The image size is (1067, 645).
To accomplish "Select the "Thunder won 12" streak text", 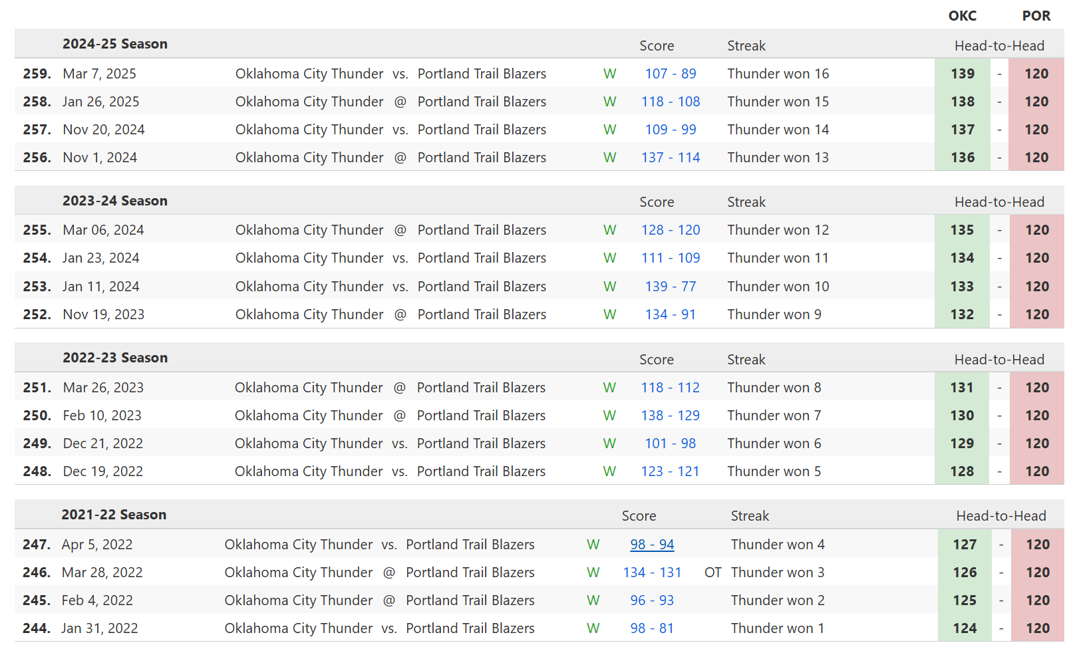I will click(x=778, y=230).
